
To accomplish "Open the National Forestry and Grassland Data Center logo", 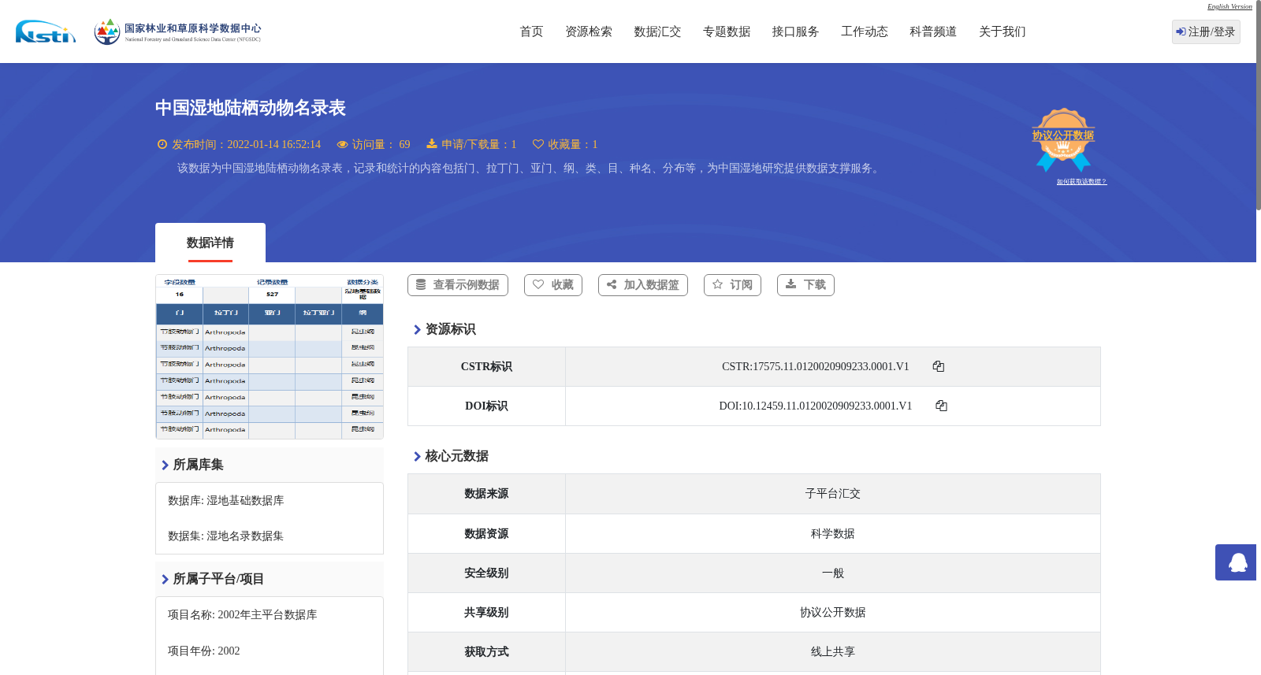I will coord(177,32).
